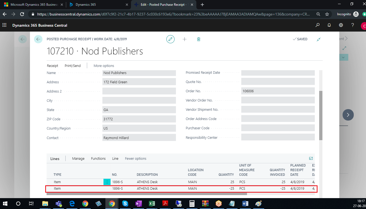The width and height of the screenshot is (366, 209).
Task: Click the horizontal scrollbar under the Lines grid
Action: (147, 194)
